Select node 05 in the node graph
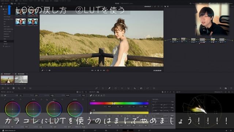 [x=213, y=40]
